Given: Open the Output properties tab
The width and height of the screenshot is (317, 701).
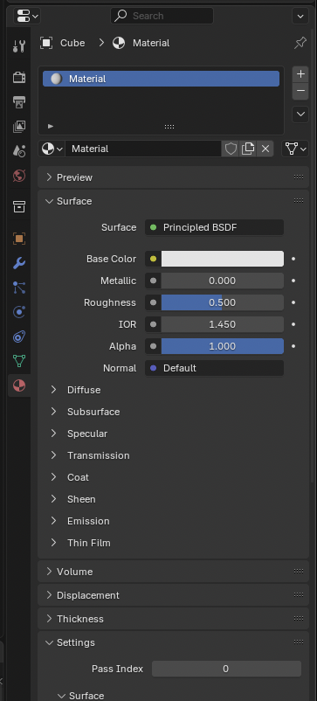Looking at the screenshot, I should pos(19,102).
